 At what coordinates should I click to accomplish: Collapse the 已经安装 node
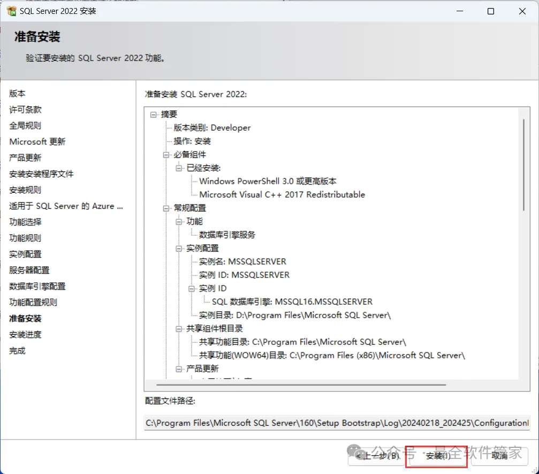point(179,168)
